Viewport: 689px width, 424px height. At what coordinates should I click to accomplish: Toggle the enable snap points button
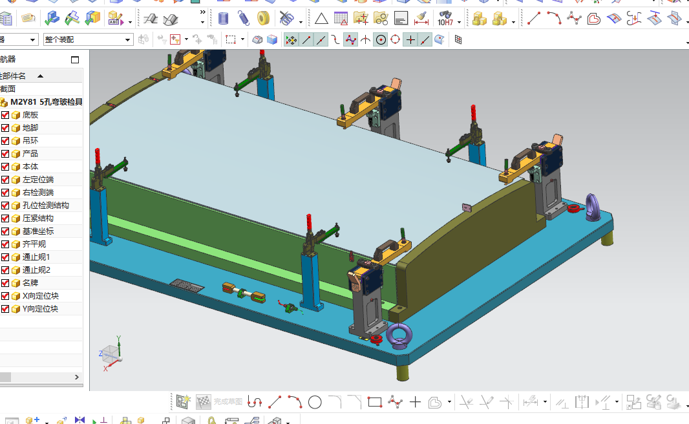[x=291, y=40]
